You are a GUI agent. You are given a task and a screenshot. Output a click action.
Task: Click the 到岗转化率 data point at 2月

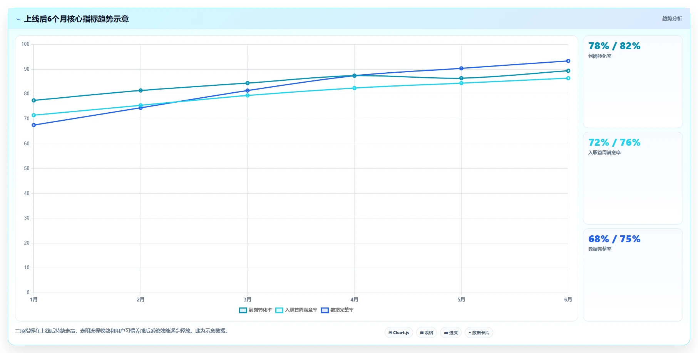[141, 91]
